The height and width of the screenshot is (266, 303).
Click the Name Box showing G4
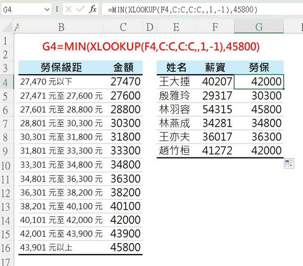click(x=26, y=9)
